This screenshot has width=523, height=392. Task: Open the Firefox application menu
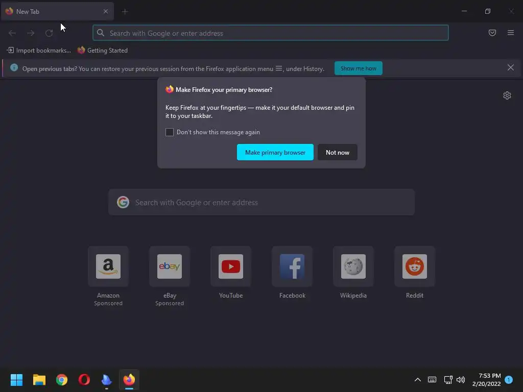point(511,33)
